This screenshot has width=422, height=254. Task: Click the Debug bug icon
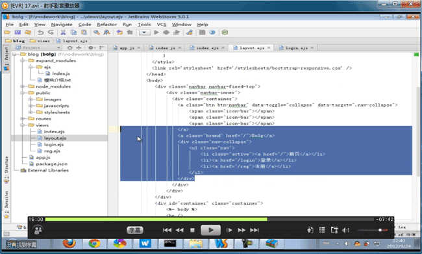166,32
